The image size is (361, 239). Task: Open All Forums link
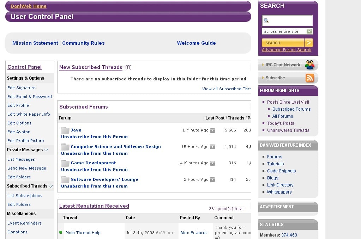point(283,116)
